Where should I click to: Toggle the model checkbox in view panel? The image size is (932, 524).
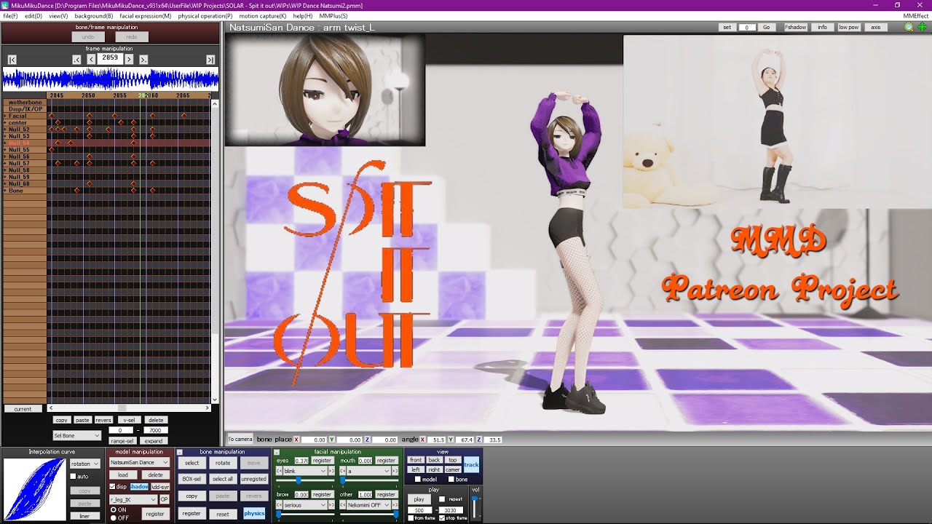(x=417, y=479)
